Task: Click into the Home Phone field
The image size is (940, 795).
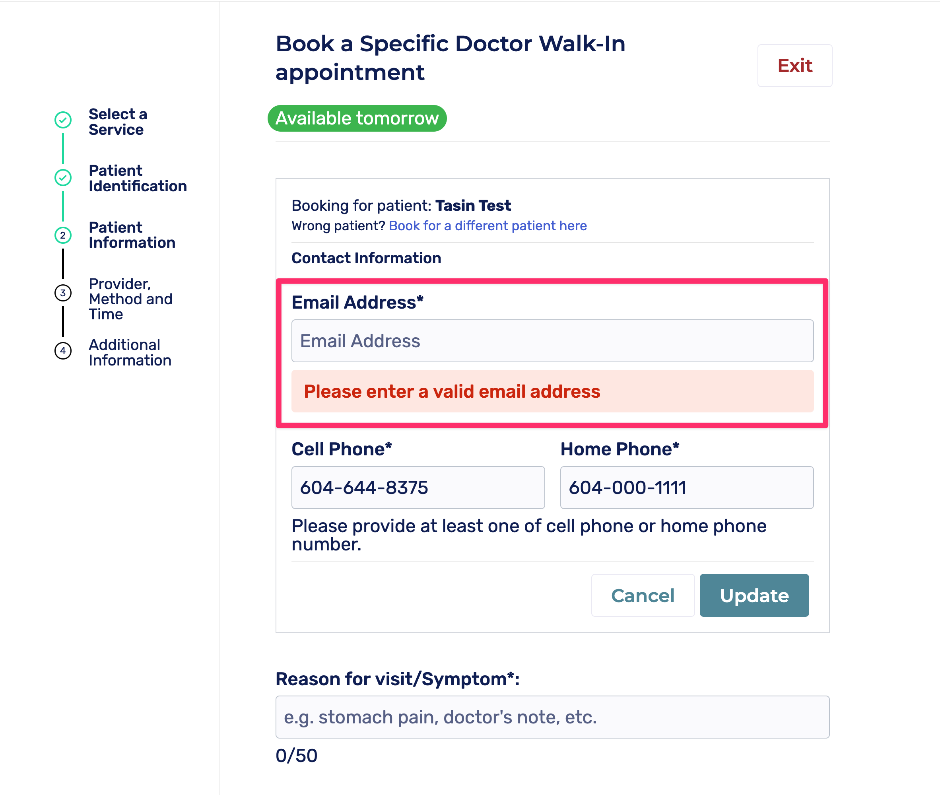Action: tap(686, 488)
